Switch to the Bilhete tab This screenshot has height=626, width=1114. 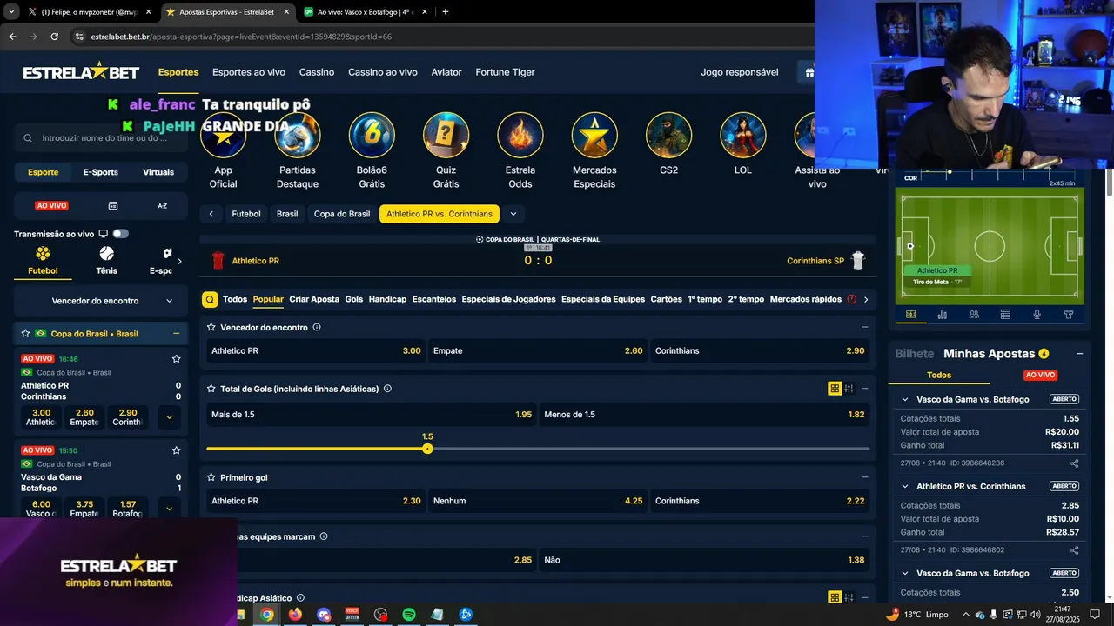914,354
